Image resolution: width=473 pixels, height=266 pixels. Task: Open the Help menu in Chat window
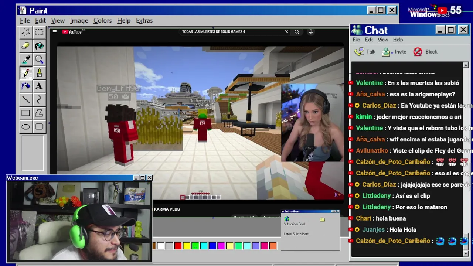point(398,40)
